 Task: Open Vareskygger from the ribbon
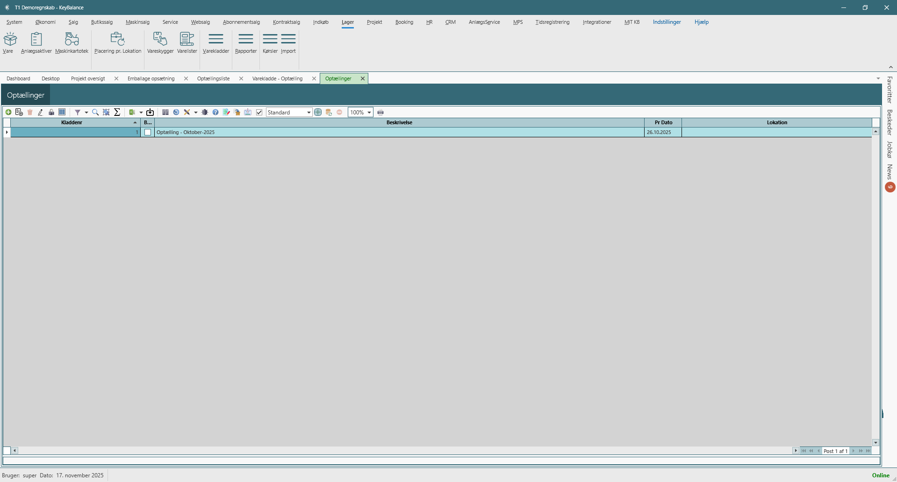click(x=160, y=43)
